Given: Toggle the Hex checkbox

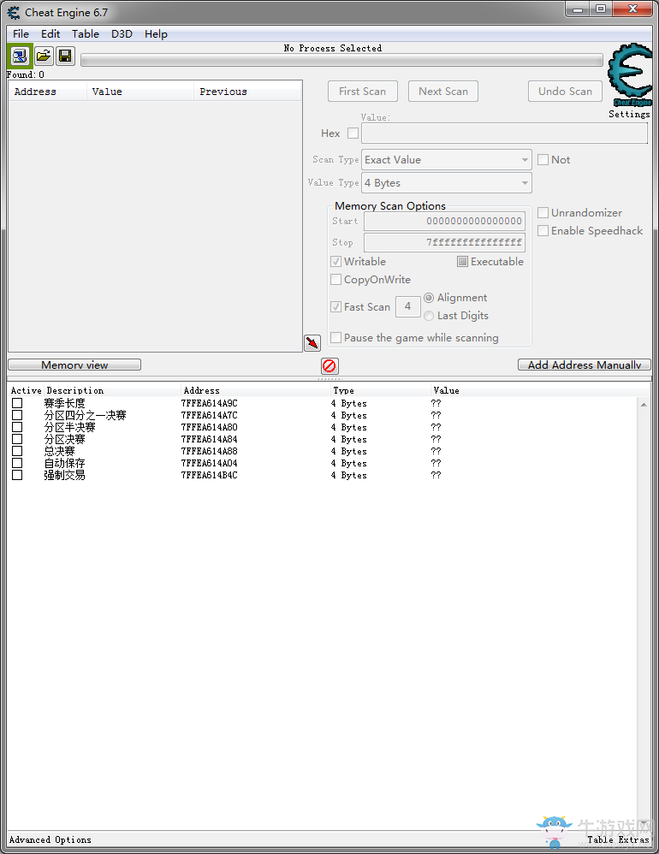Looking at the screenshot, I should pos(353,133).
